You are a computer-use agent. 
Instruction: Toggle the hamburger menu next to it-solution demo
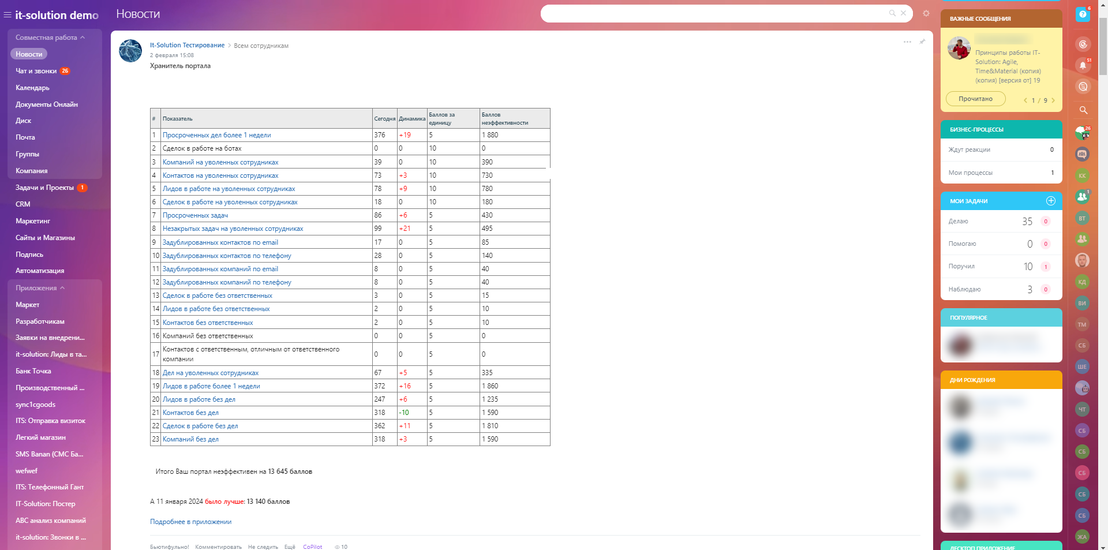coord(8,16)
